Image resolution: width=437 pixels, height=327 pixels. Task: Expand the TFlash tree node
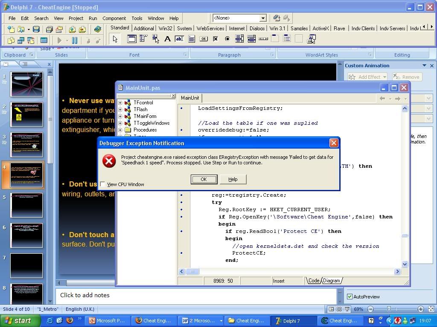point(120,109)
